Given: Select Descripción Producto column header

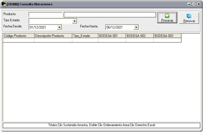Looking at the screenshot, I should pyautogui.click(x=53, y=36).
